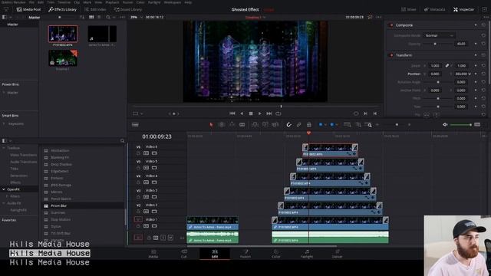491x276 pixels.
Task: Collapse the Toolbox tree category
Action: pyautogui.click(x=4, y=148)
